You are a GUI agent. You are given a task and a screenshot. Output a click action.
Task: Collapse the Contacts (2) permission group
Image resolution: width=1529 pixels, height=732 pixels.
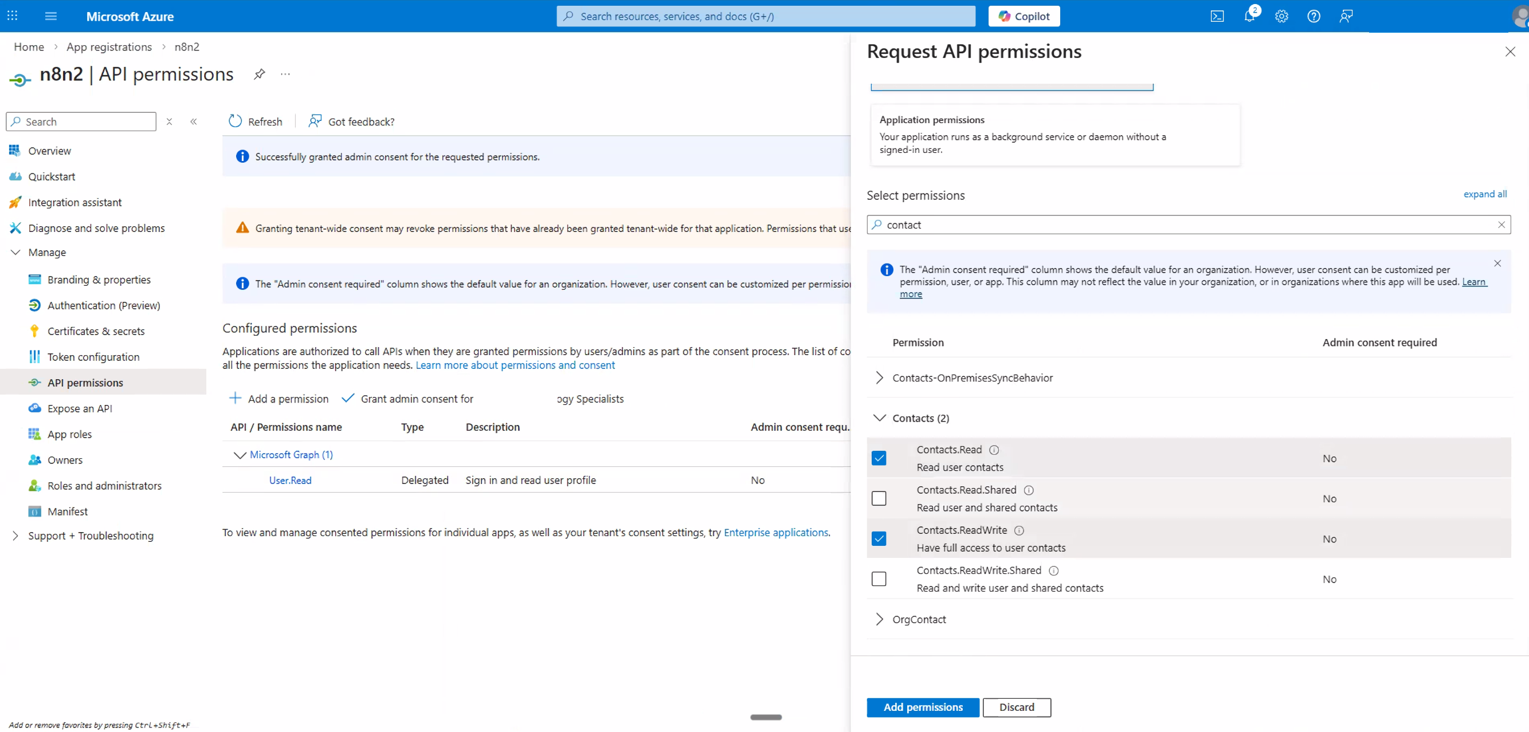click(x=880, y=417)
